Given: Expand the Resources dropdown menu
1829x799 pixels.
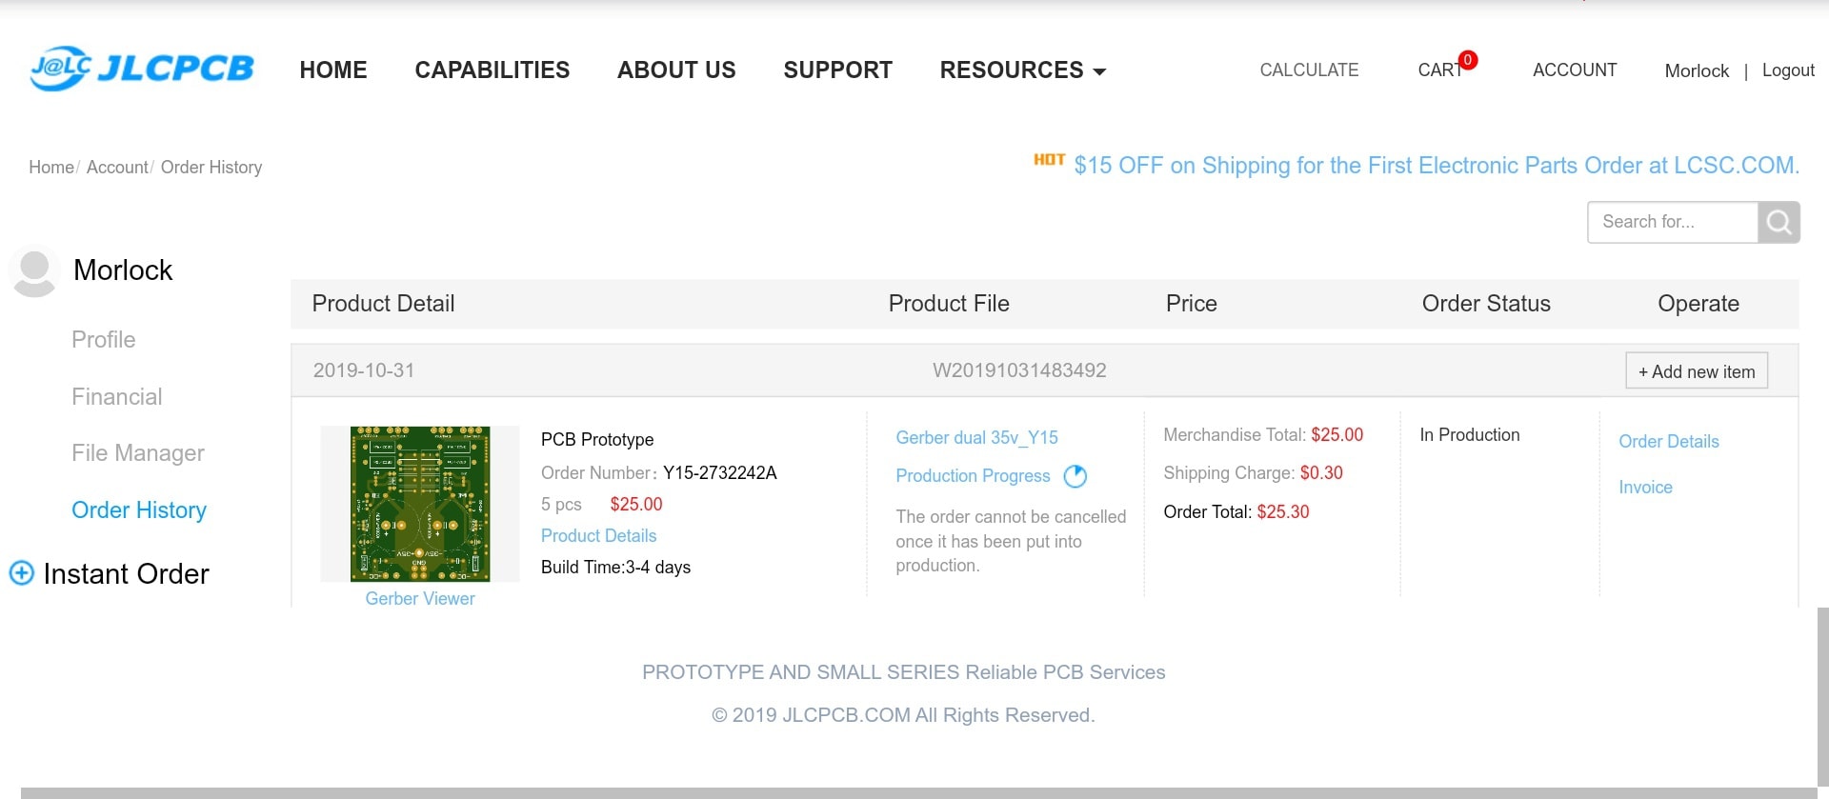Looking at the screenshot, I should tap(1022, 70).
